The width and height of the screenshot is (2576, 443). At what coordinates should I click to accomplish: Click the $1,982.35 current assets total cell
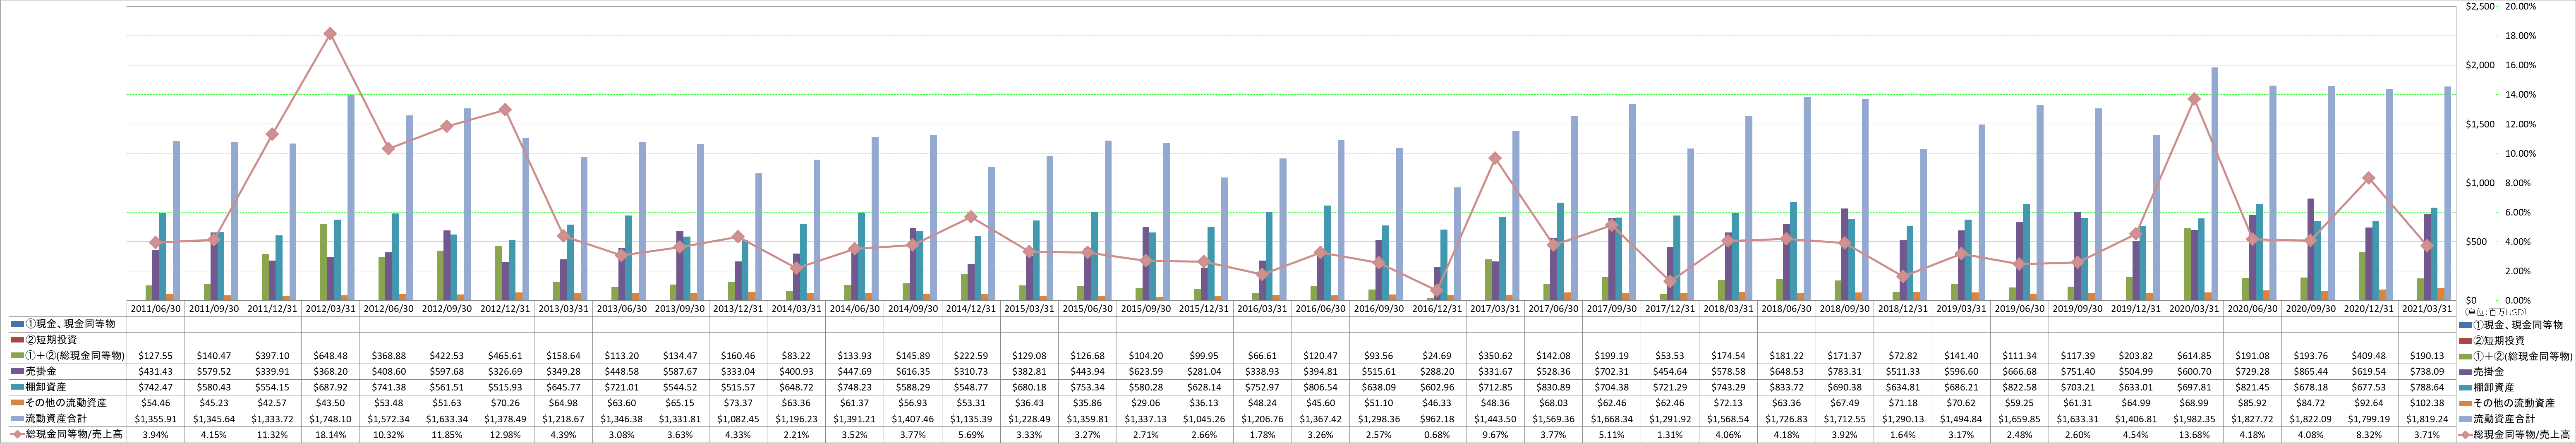pyautogui.click(x=2195, y=419)
